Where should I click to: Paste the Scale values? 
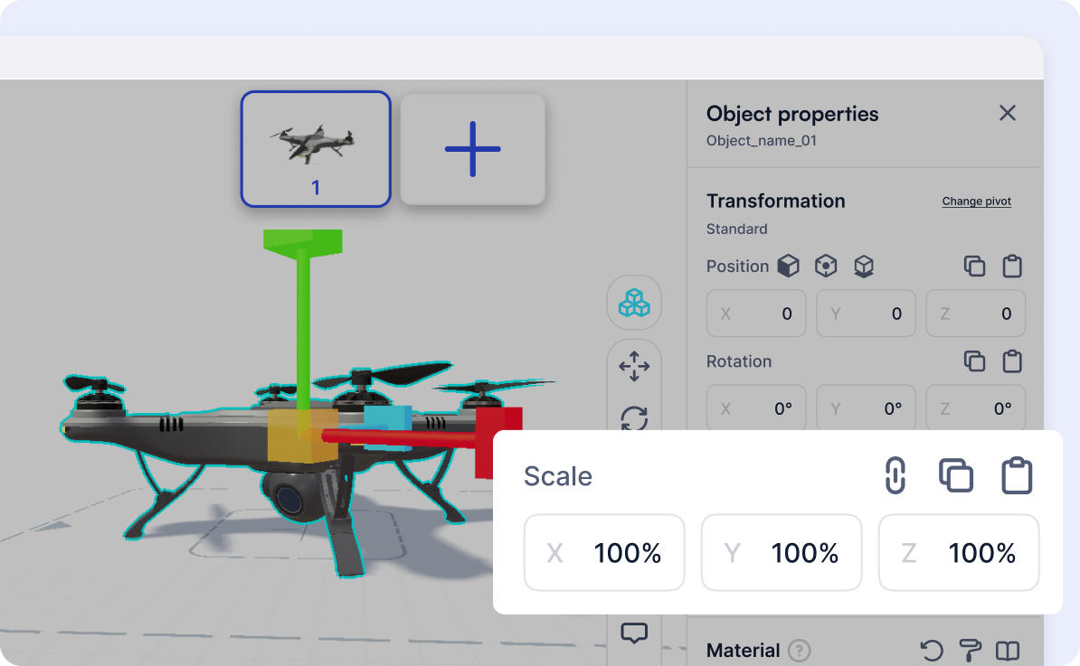(x=1017, y=475)
